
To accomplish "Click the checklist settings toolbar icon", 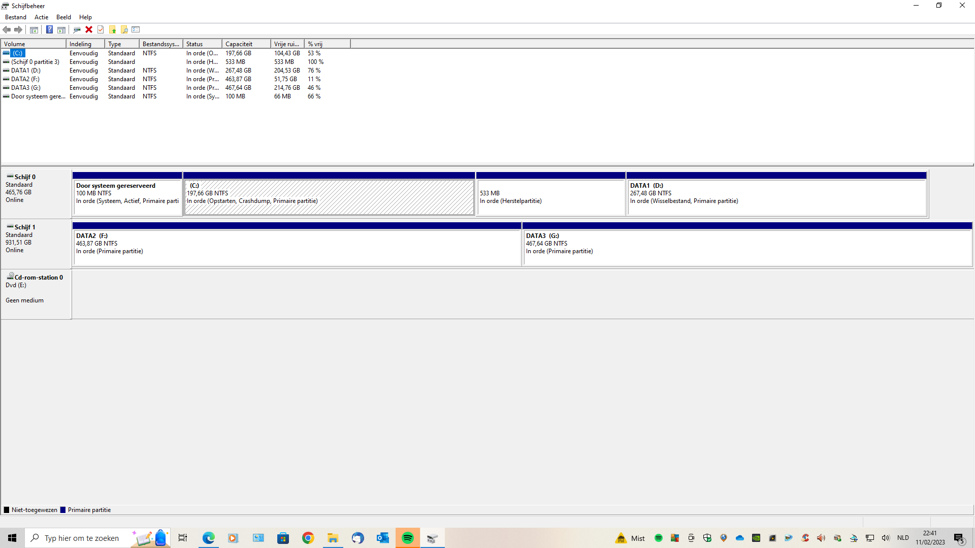I will pos(136,29).
